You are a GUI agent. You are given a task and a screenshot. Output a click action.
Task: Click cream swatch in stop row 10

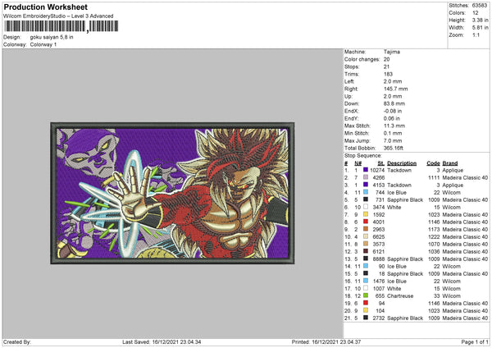pyautogui.click(x=366, y=236)
